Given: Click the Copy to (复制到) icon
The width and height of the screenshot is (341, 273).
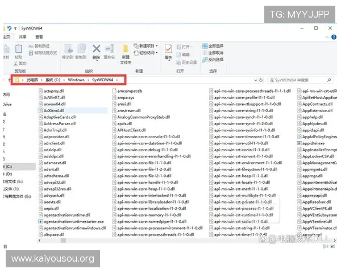Looking at the screenshot, I should point(82,49).
